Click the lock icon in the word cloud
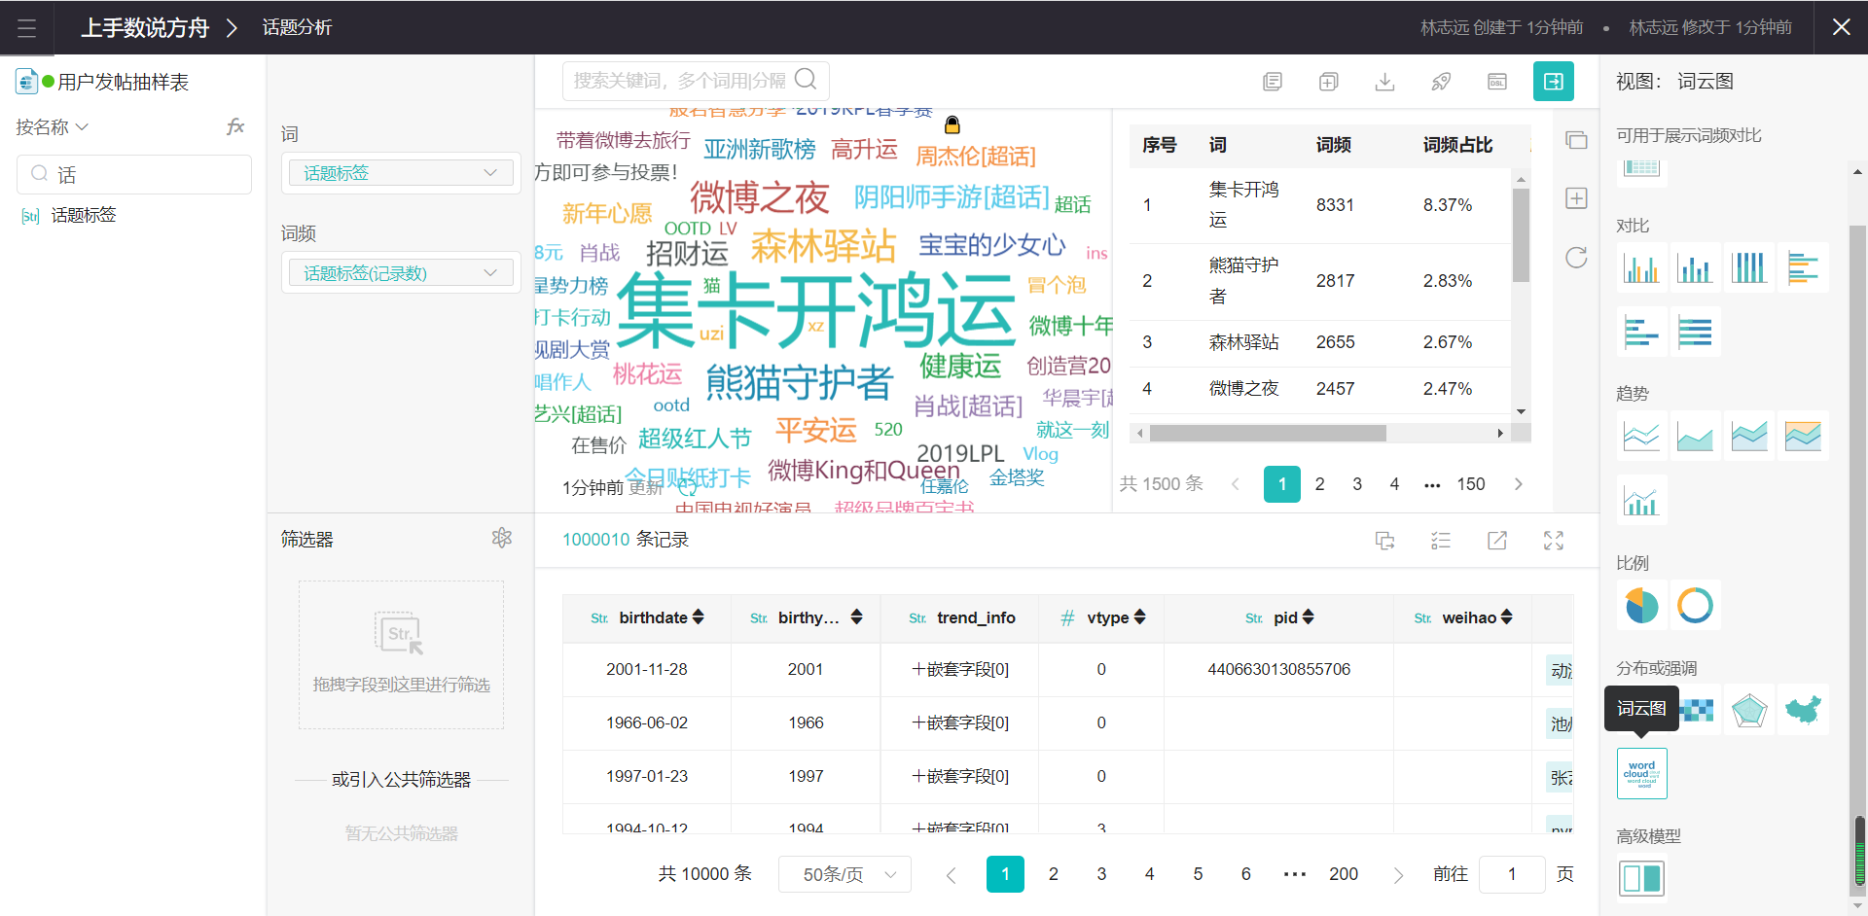This screenshot has width=1868, height=916. (952, 124)
